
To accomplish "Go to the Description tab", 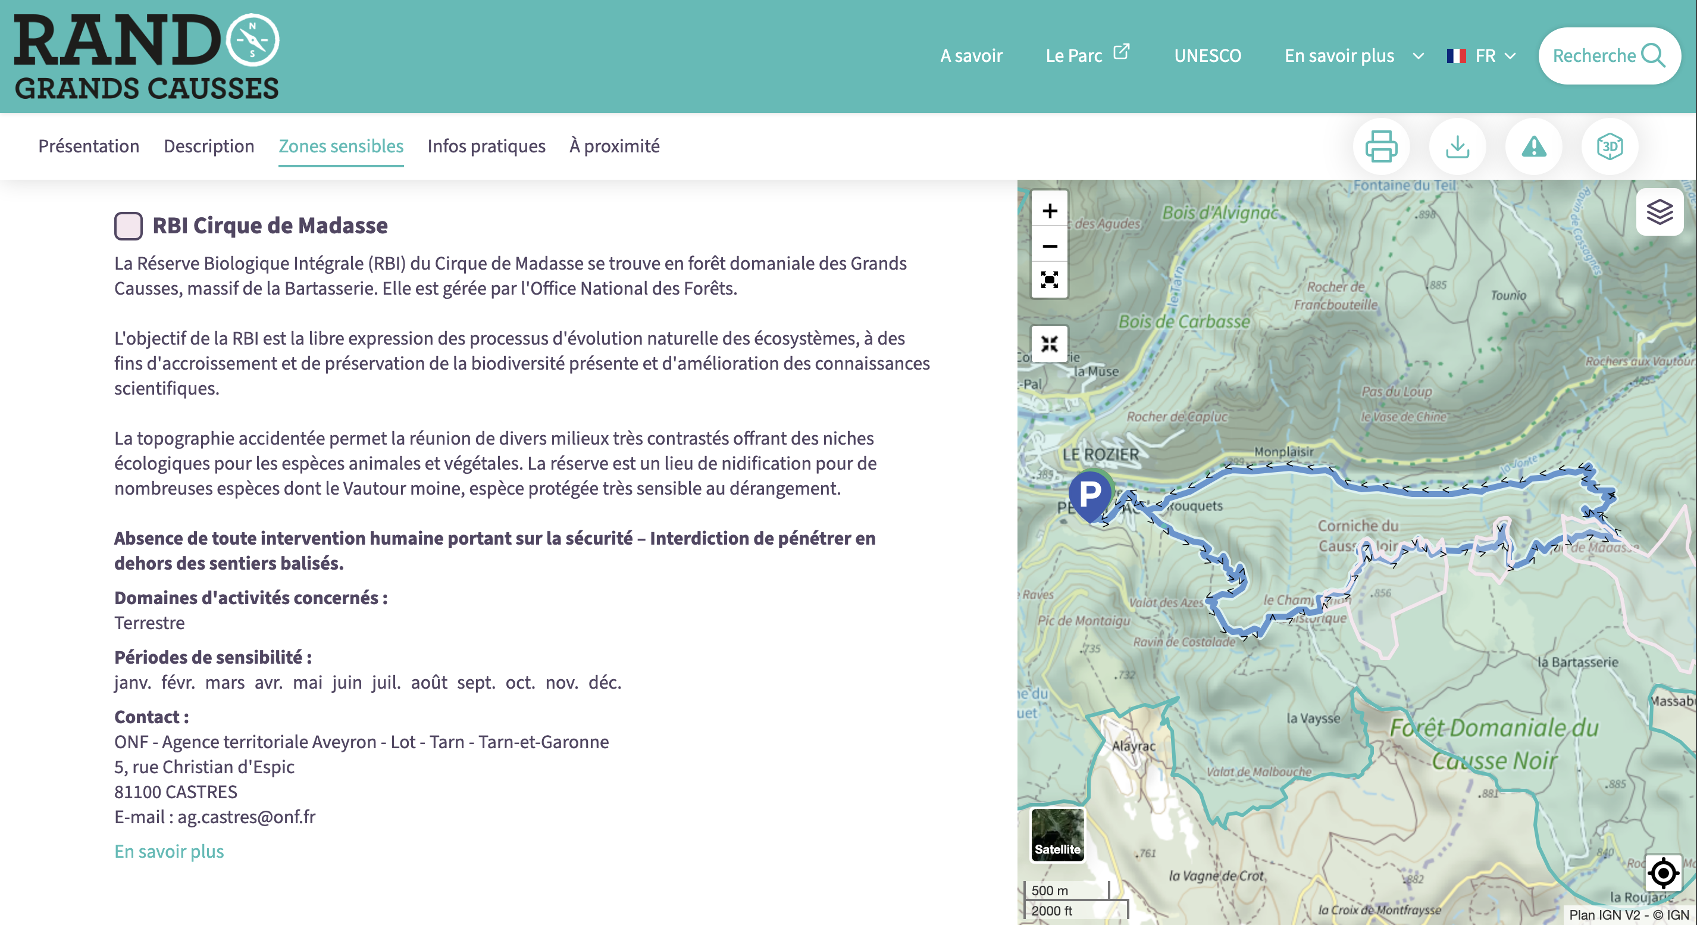I will 209,146.
